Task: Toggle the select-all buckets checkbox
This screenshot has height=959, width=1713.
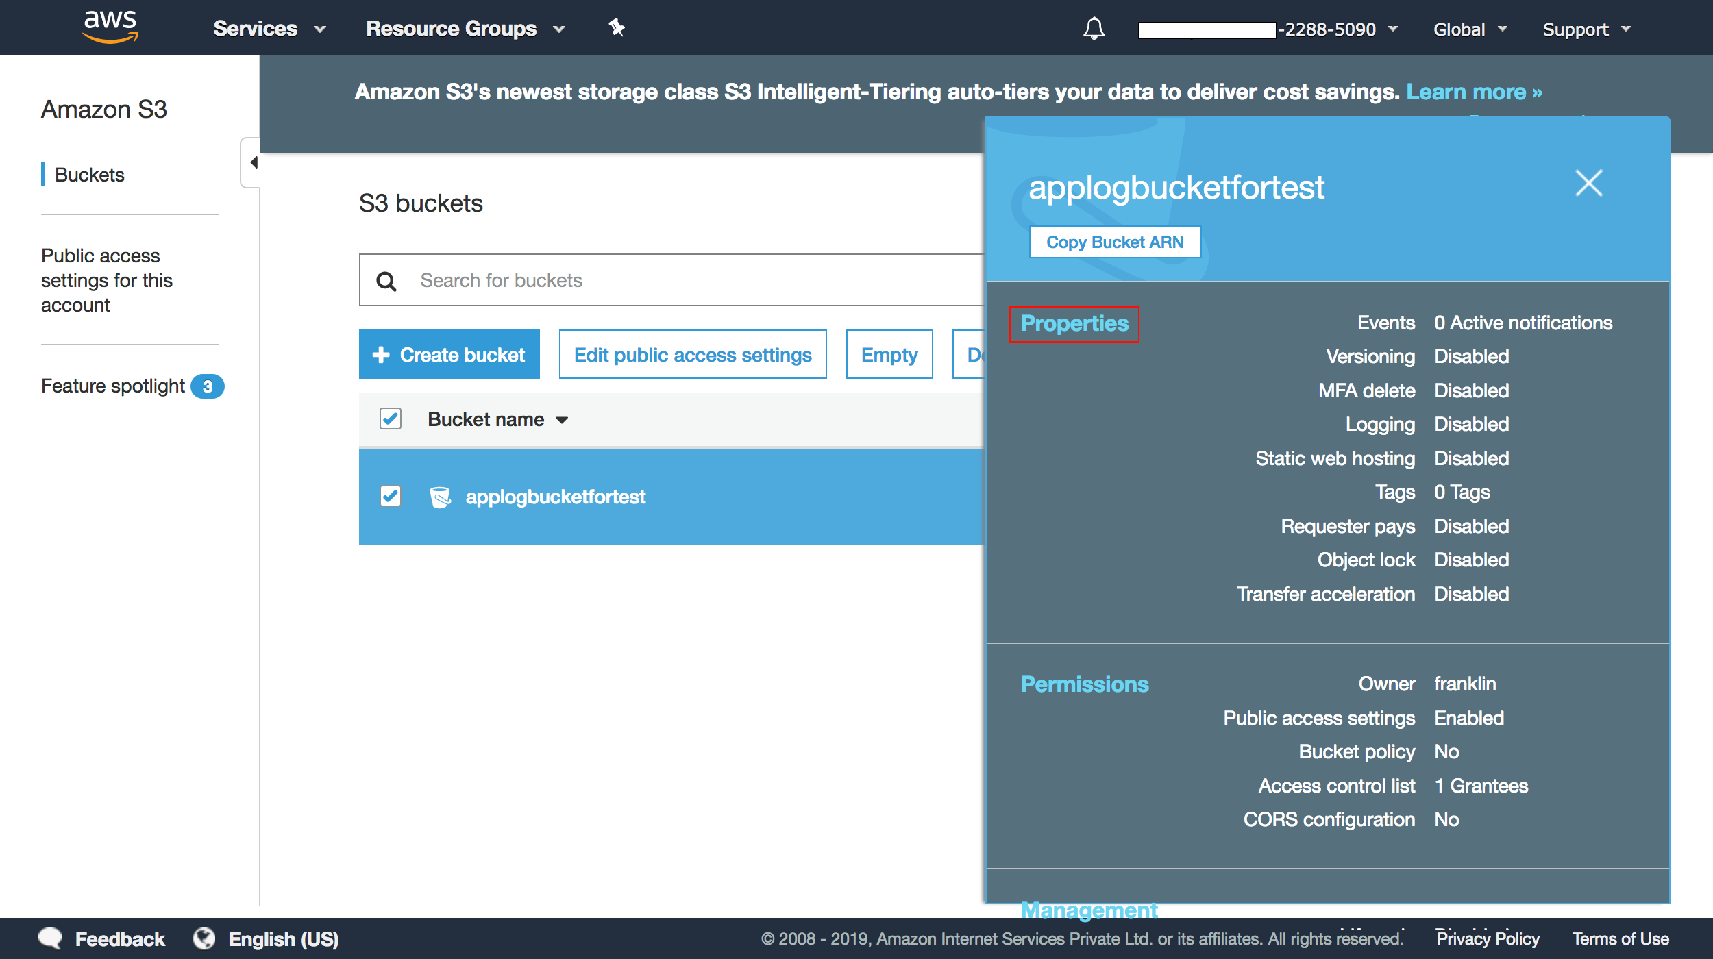Action: (x=391, y=419)
